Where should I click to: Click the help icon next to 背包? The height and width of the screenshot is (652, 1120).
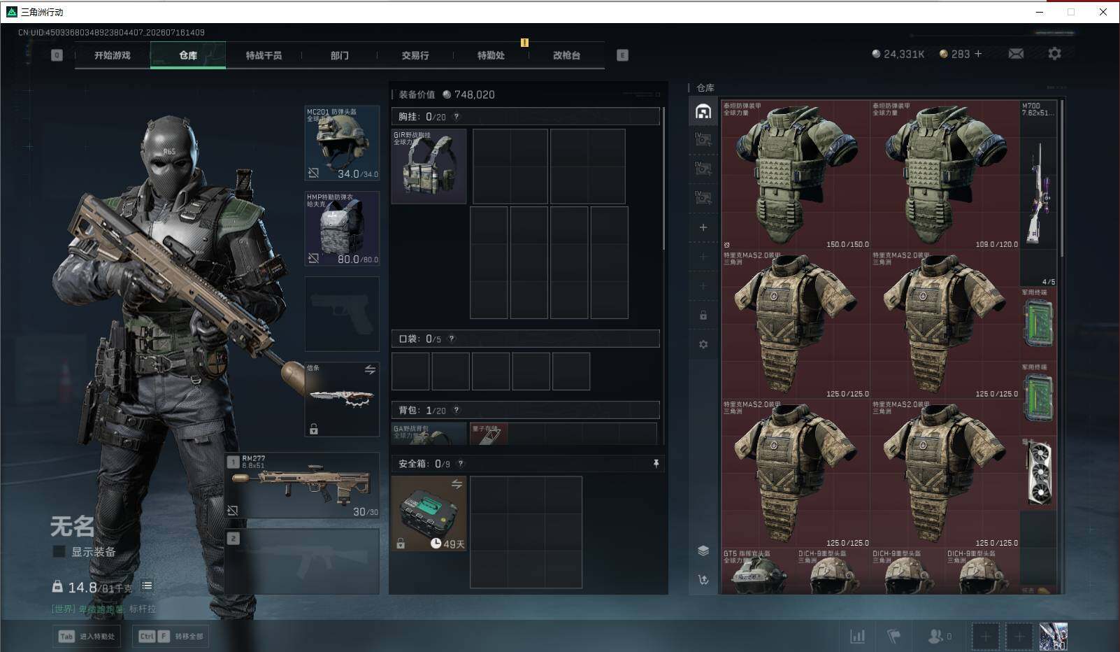pyautogui.click(x=457, y=410)
